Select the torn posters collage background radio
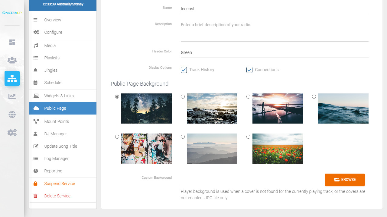Image resolution: width=387 pixels, height=217 pixels. pos(117,137)
